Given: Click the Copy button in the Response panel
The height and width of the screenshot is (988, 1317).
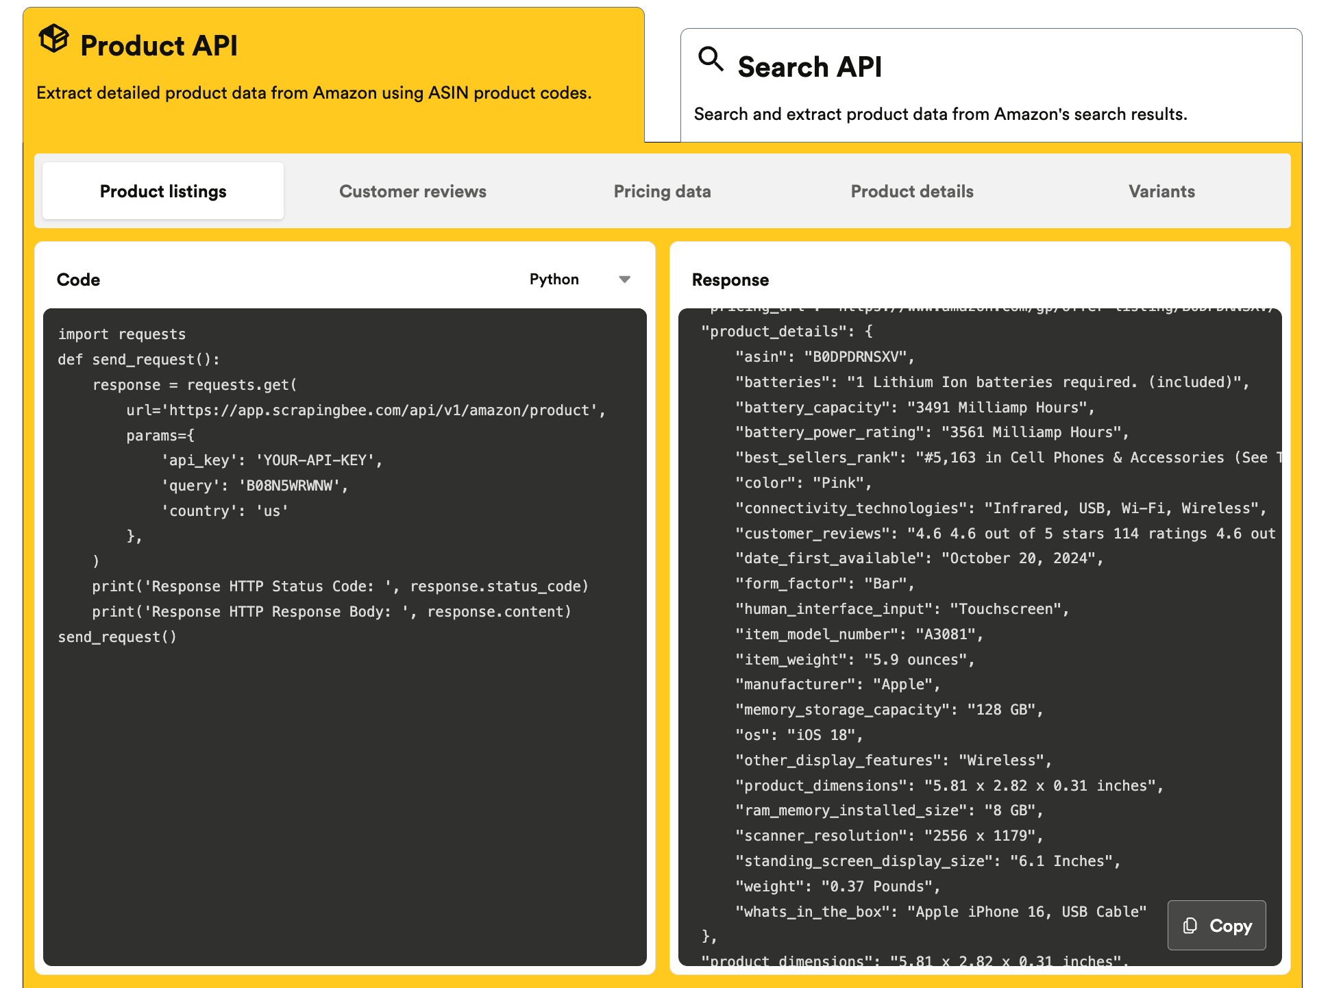Looking at the screenshot, I should click(x=1216, y=926).
